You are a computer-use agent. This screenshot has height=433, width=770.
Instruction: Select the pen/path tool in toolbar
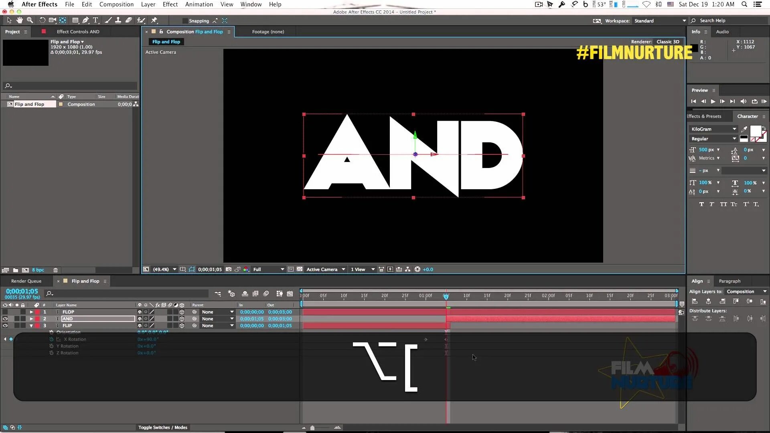point(86,20)
